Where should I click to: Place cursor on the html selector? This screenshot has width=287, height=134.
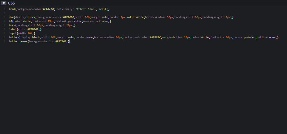click(x=12, y=9)
